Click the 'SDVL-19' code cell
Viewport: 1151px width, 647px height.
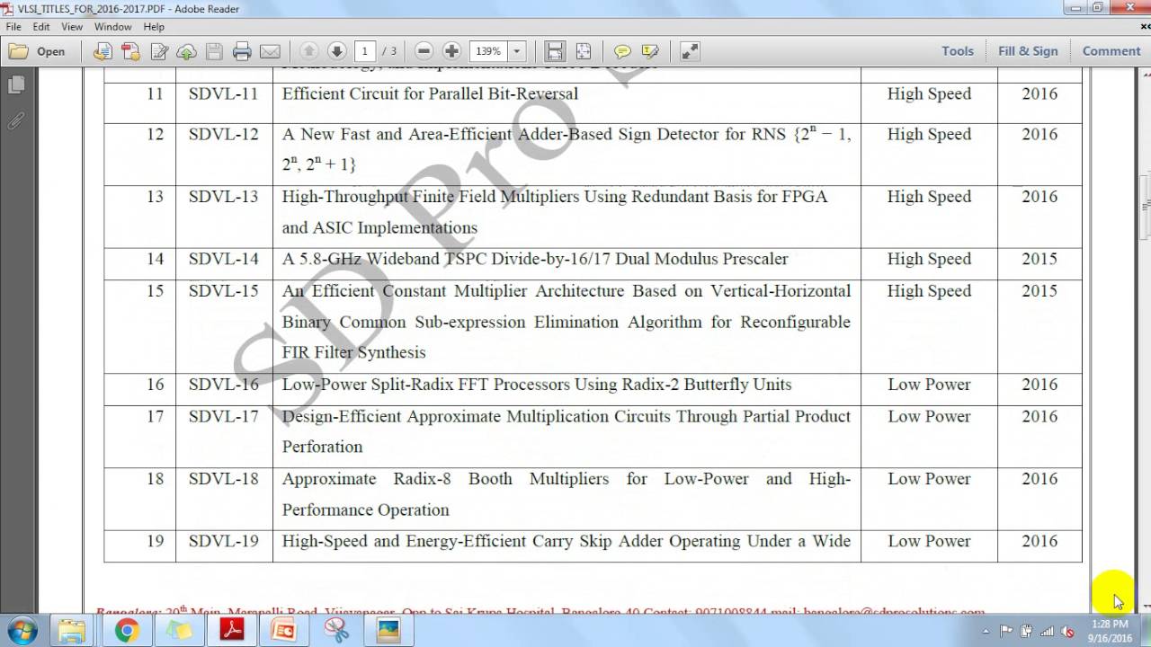tap(224, 541)
